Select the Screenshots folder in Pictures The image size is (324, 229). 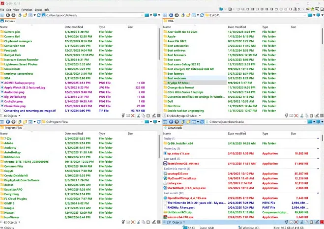(x=12, y=69)
